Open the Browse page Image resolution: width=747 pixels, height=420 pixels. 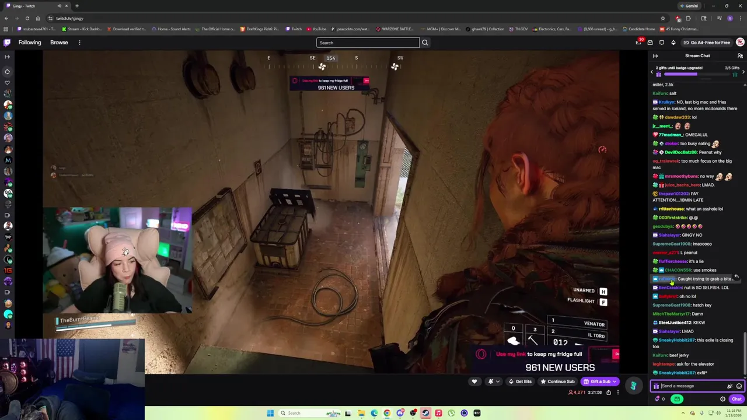(59, 43)
